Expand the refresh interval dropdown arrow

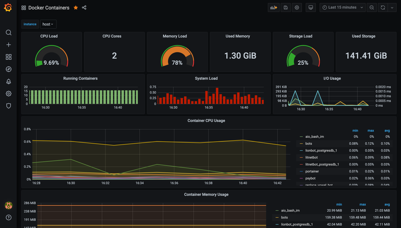[x=392, y=7]
